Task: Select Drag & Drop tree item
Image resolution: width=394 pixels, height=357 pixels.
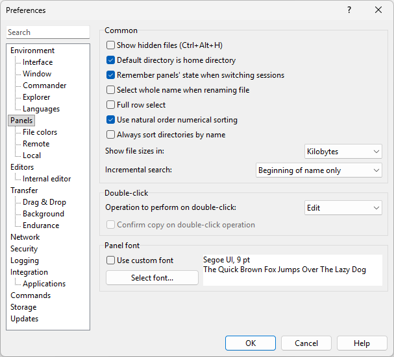Action: click(x=44, y=202)
